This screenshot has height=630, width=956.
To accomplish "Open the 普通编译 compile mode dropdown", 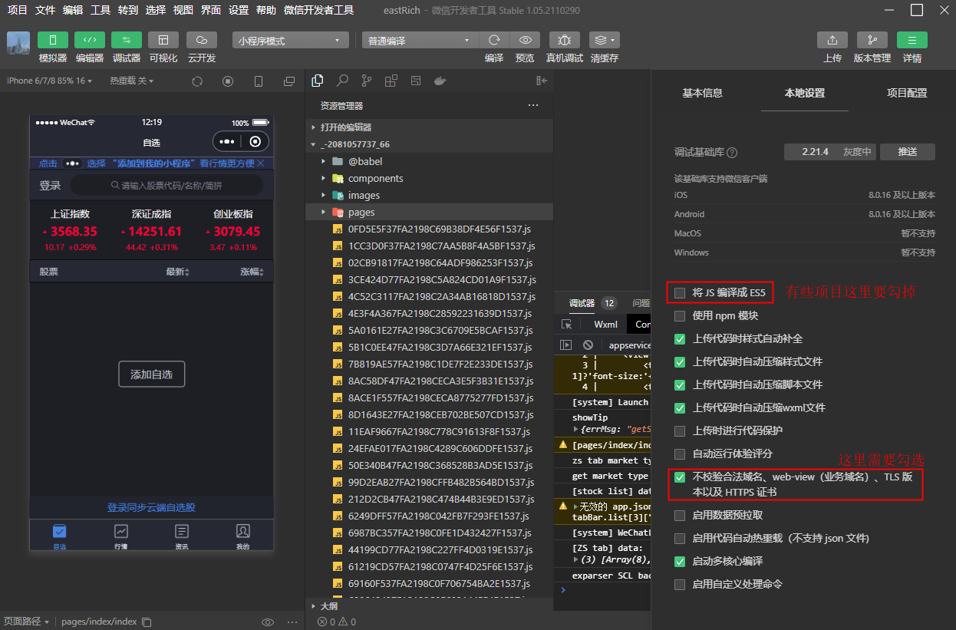I will point(420,41).
